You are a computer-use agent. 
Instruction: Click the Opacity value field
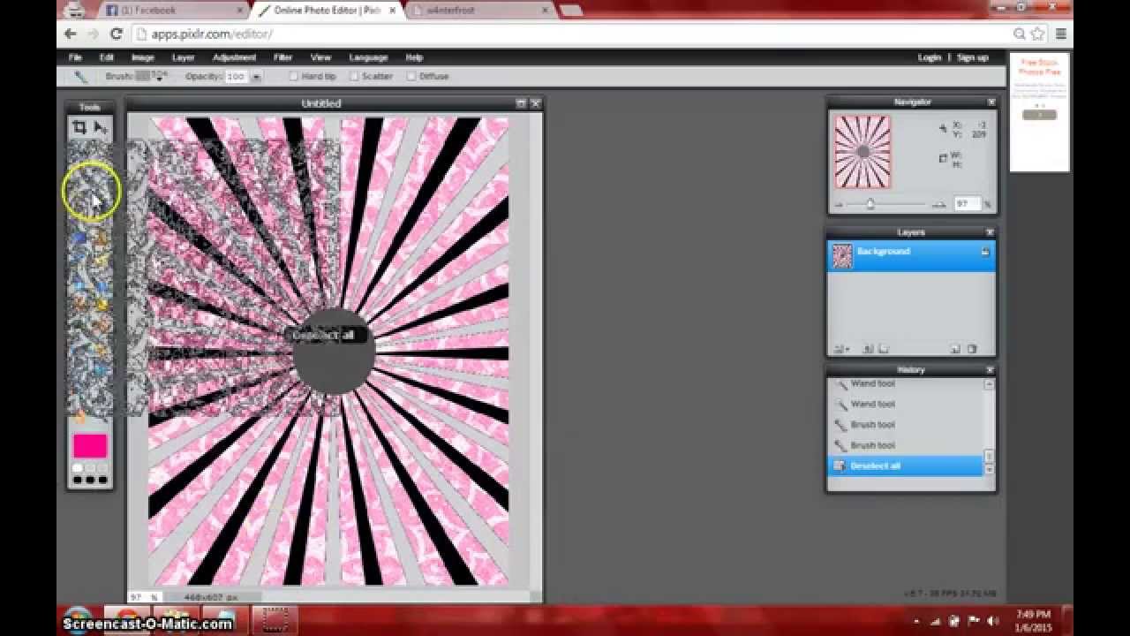click(x=236, y=77)
